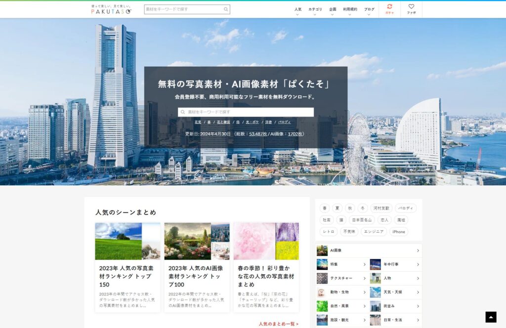The width and height of the screenshot is (506, 328).
Task: Click the 53,487枚 total count link
Action: 258,134
